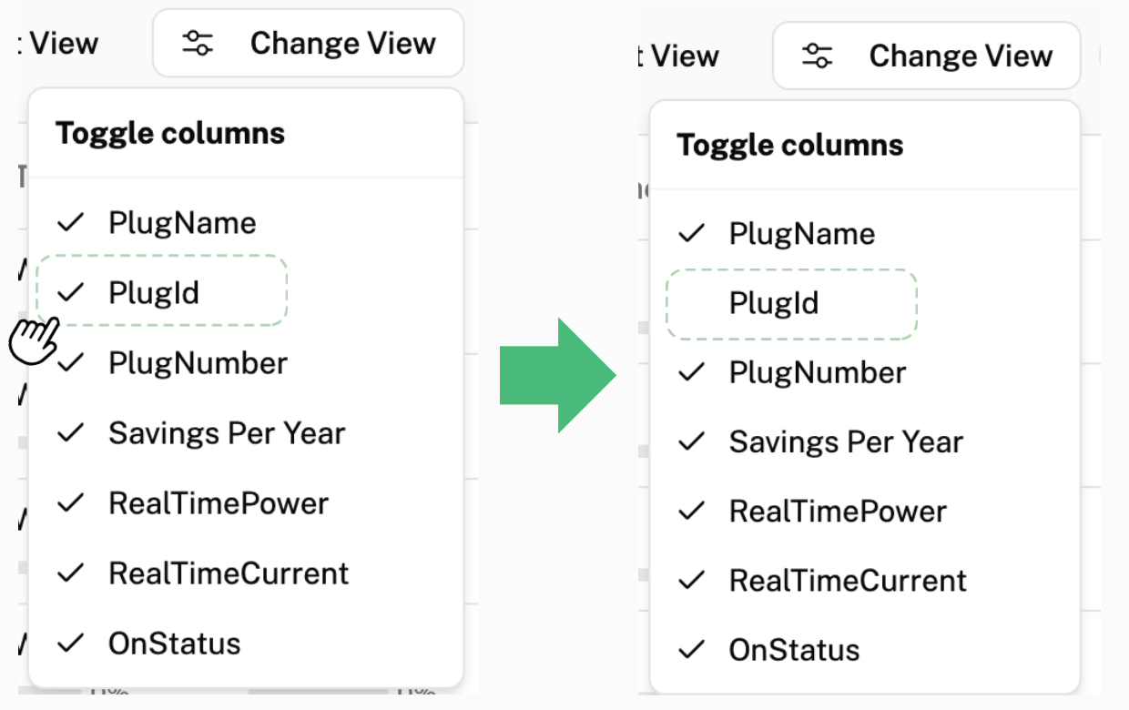Click the checkmark icon next to OnStatus in the right menu
Image resolution: width=1129 pixels, height=710 pixels.
coord(692,650)
